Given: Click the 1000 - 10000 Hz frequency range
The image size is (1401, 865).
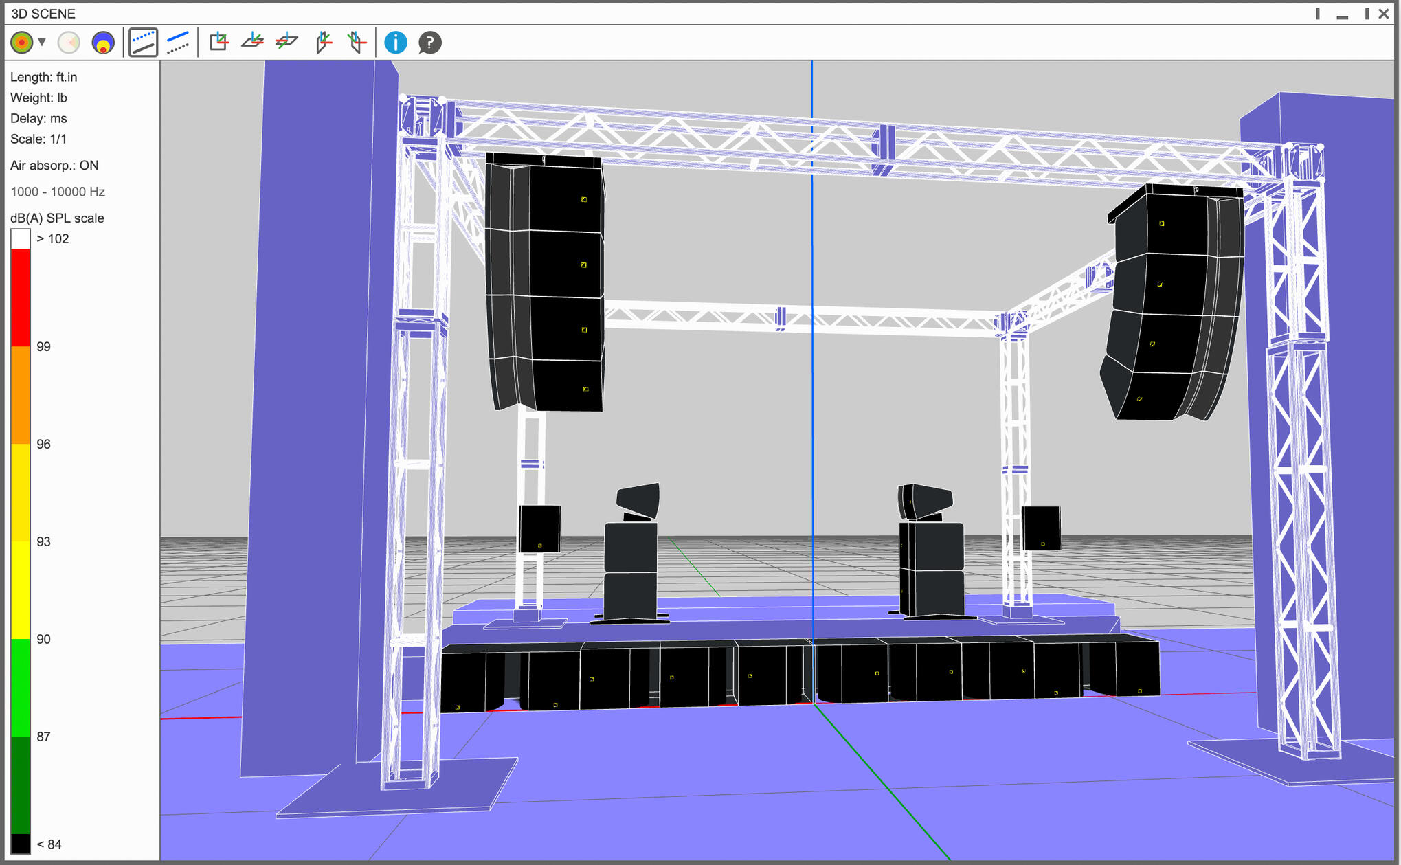Looking at the screenshot, I should pos(58,192).
